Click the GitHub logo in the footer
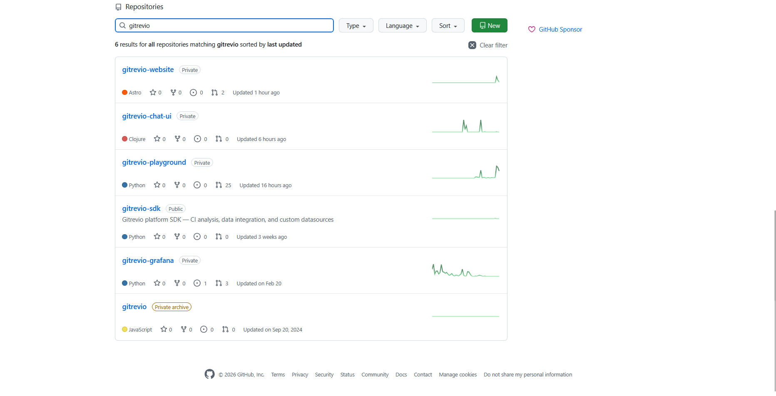 tap(209, 374)
